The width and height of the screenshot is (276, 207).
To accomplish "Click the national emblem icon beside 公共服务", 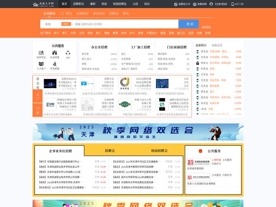I will (200, 151).
